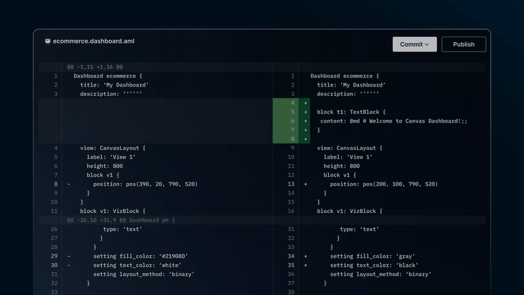Expand the '@@ -1,11 +1,16 @@' hunk header
The width and height of the screenshot is (524, 295).
pyautogui.click(x=95, y=67)
